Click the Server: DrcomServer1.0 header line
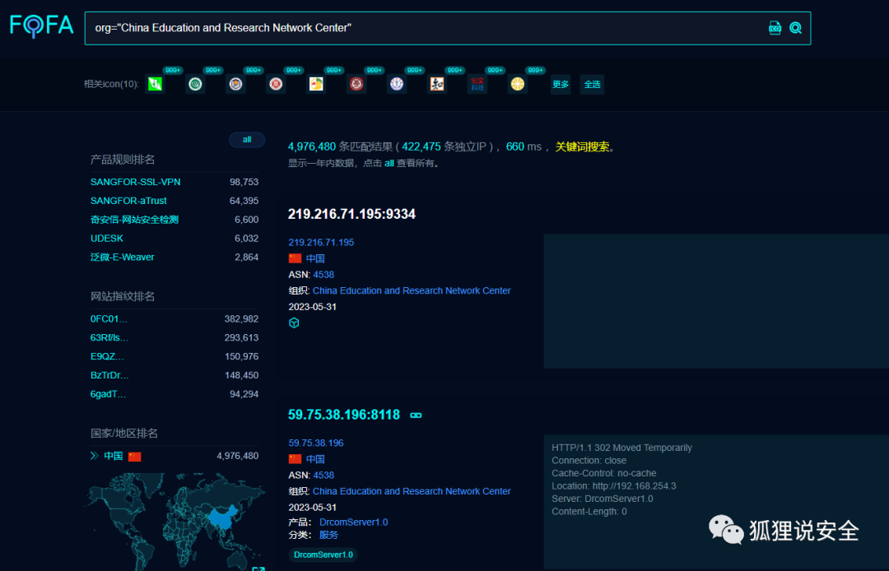889x571 pixels. pyautogui.click(x=602, y=499)
